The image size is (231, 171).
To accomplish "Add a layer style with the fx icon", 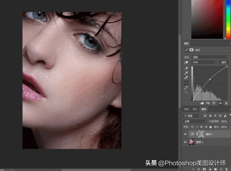I will pos(199,169).
